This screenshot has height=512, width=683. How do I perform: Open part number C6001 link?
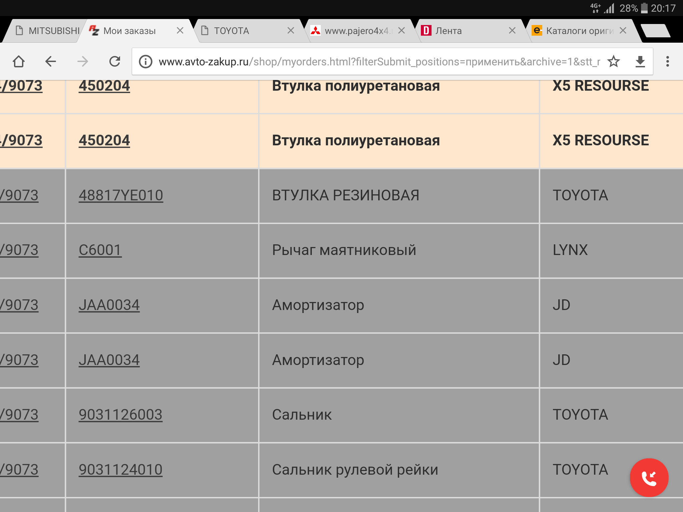[x=100, y=250]
